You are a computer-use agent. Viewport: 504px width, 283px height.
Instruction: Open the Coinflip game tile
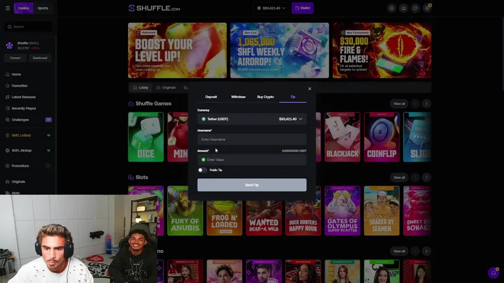382,137
